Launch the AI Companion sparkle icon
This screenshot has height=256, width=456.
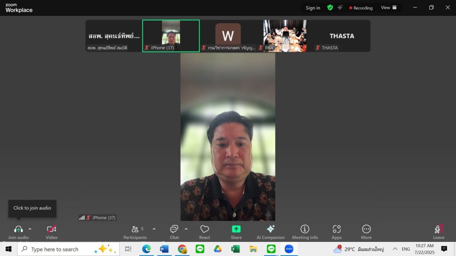point(270,229)
